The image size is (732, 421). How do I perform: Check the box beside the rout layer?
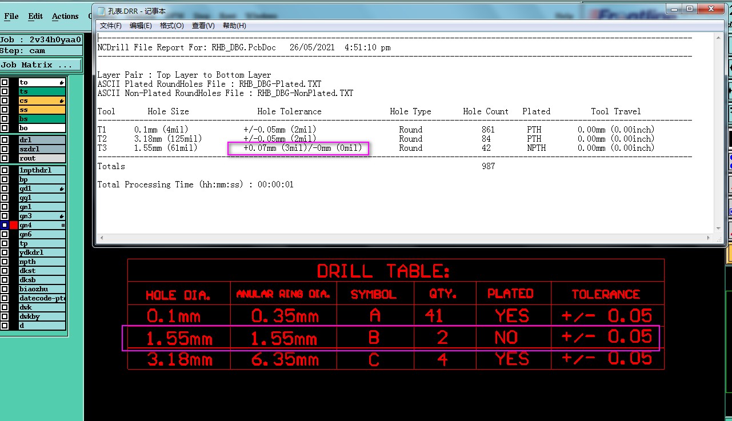(5, 158)
